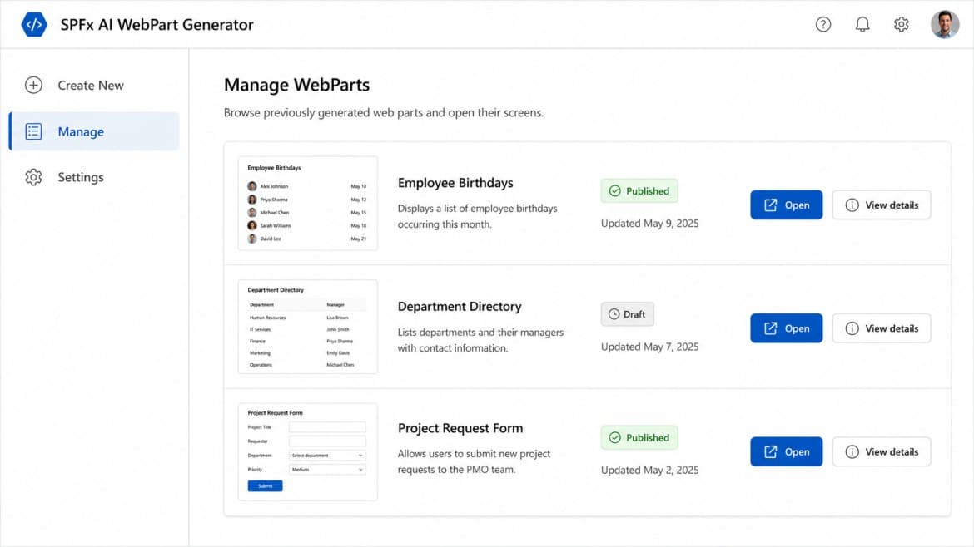Viewport: 974px width, 547px height.
Task: Click the external-link icon on Project Request Form Open
Action: pos(770,451)
